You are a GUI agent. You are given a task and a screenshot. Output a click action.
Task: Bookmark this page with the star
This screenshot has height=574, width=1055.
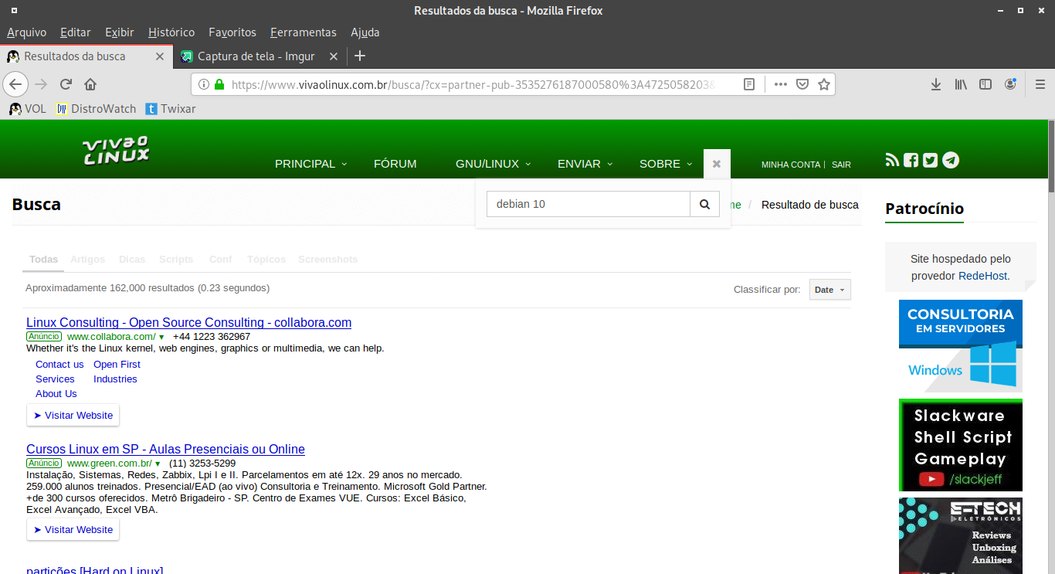click(824, 84)
